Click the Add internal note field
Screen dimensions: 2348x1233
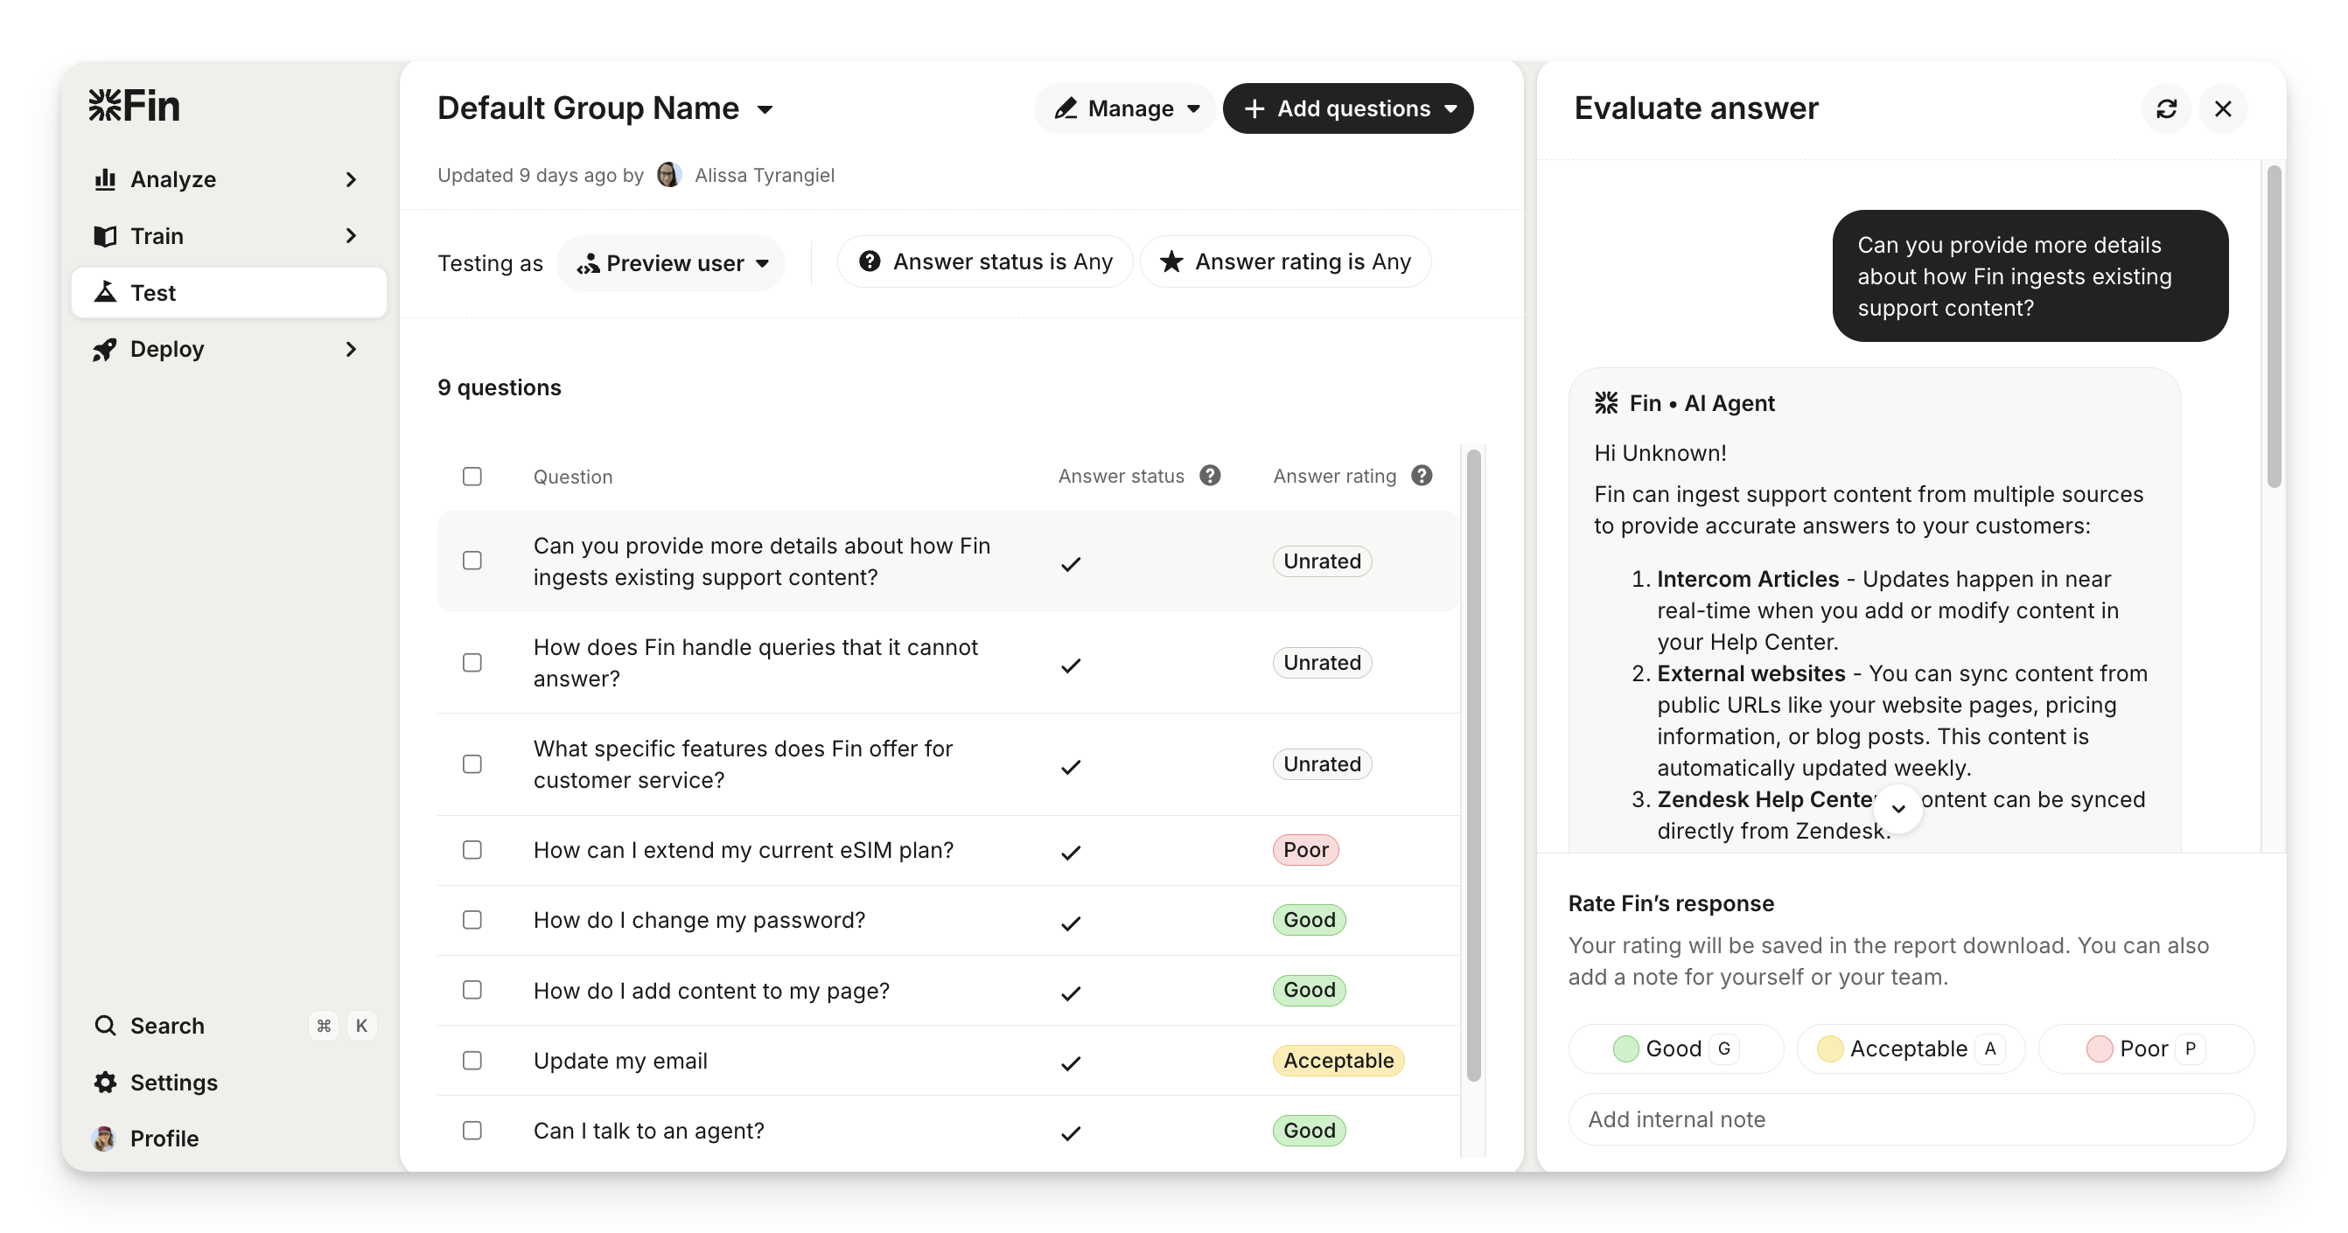coord(1910,1119)
